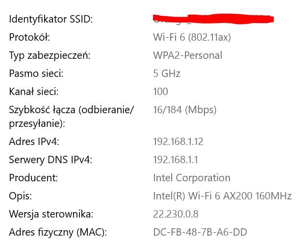Image resolution: width=307 pixels, height=242 pixels.
Task: Select the IPv4 address 192.168.1.12
Action: point(178,142)
